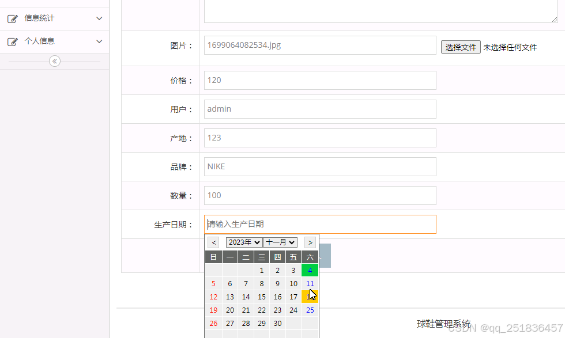
Task: Open the 个人信息 sidebar menu
Action: (54, 41)
